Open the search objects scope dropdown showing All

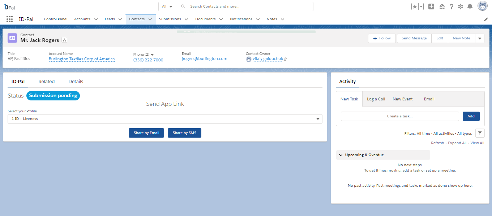coord(167,6)
